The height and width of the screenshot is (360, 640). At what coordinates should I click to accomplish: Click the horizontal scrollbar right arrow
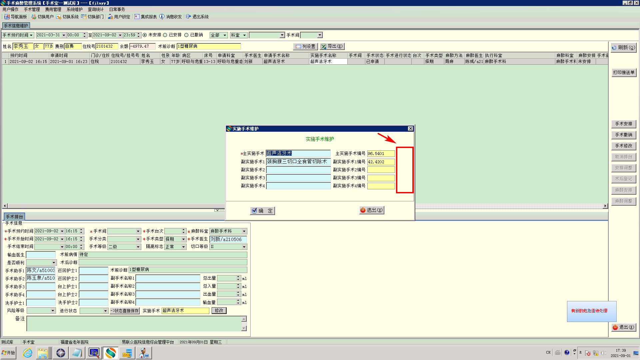pyautogui.click(x=605, y=206)
